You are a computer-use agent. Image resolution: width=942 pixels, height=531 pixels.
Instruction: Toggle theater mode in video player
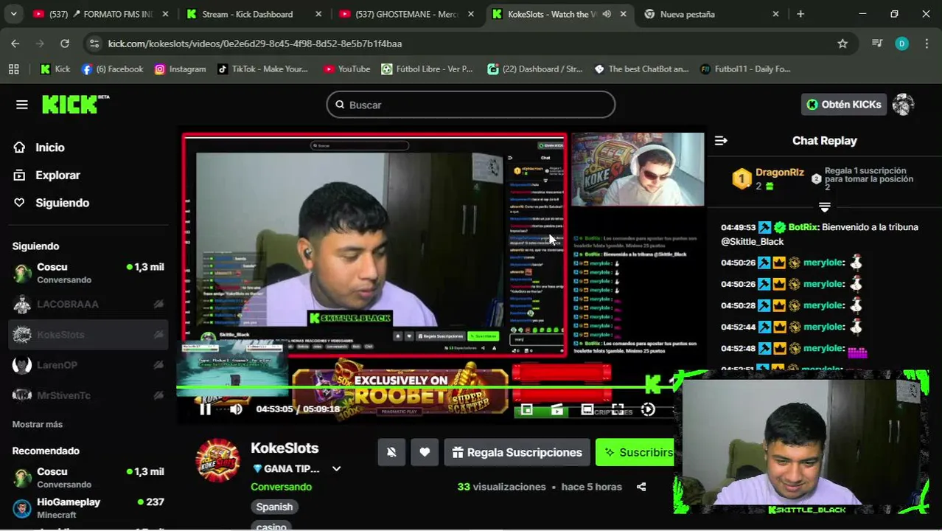click(x=587, y=409)
